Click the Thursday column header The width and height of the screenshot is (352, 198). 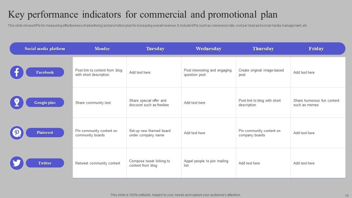(x=263, y=49)
